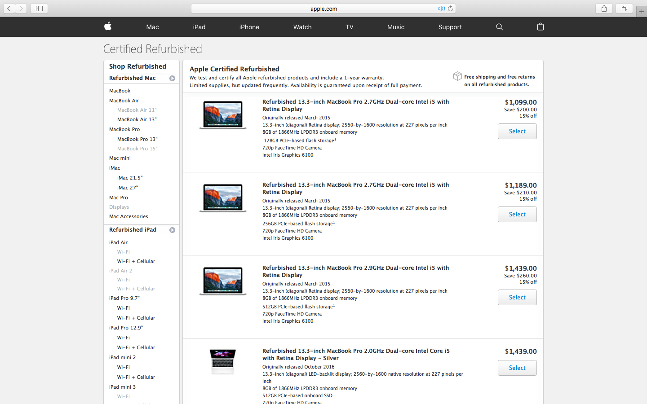Toggle the Safari sidebar button
The image size is (647, 404).
coord(39,9)
